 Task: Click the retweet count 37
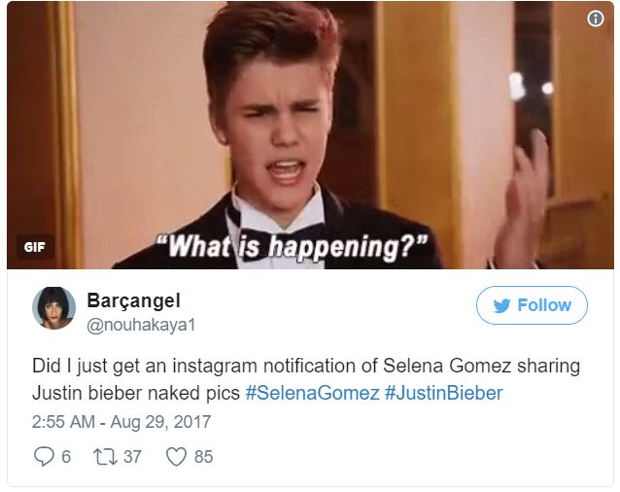pos(132,456)
